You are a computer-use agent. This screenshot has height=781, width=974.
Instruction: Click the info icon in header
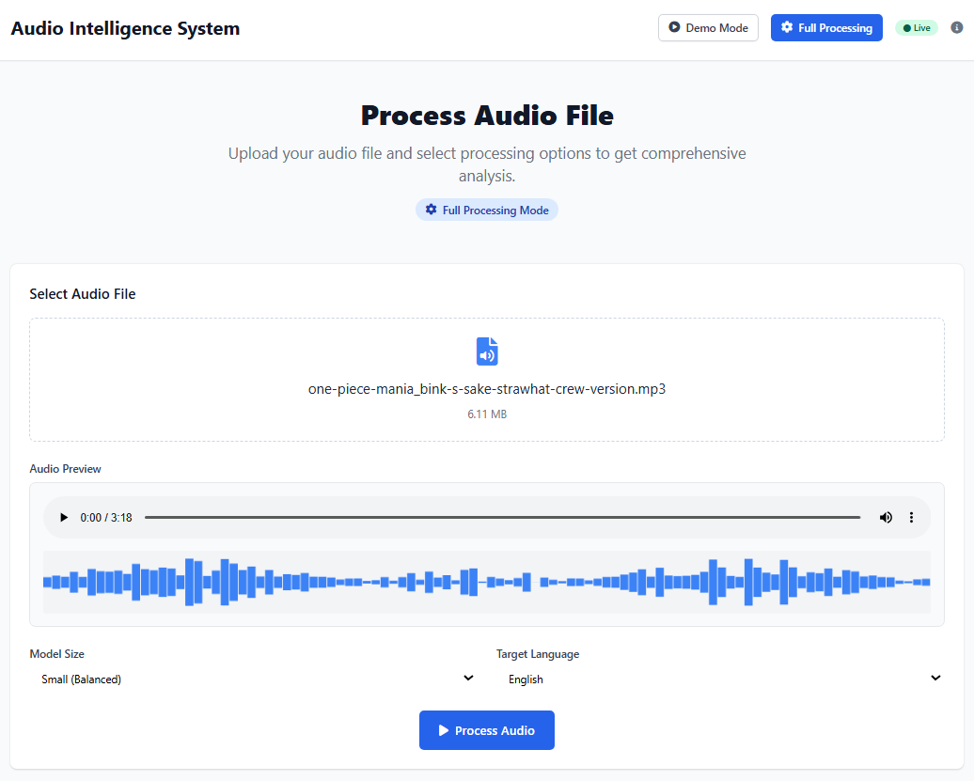(x=957, y=28)
